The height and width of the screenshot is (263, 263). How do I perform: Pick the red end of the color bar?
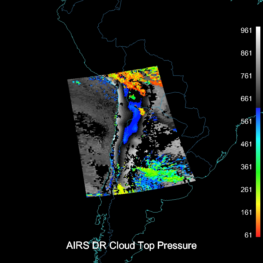(x=258, y=235)
